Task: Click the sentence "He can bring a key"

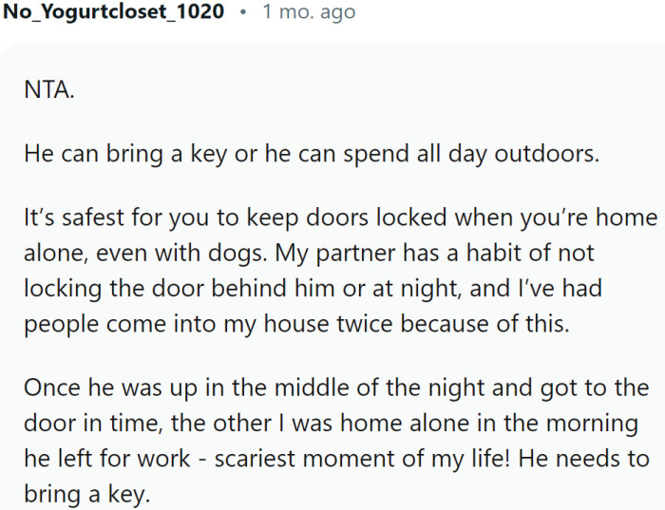Action: tap(128, 156)
